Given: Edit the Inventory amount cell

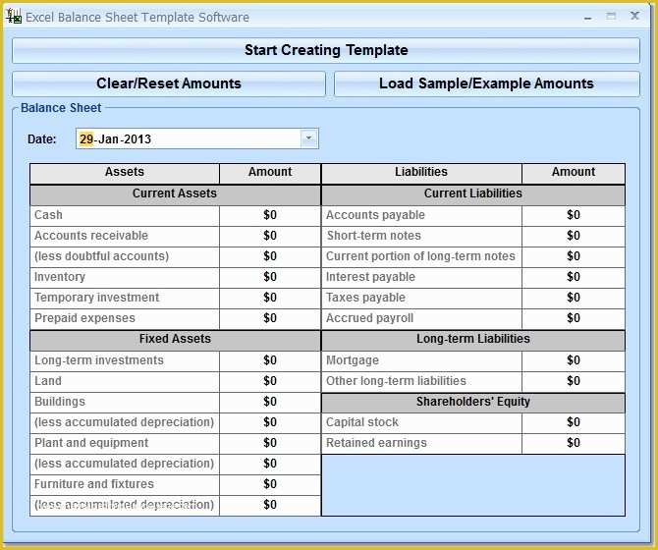Looking at the screenshot, I should coord(270,277).
